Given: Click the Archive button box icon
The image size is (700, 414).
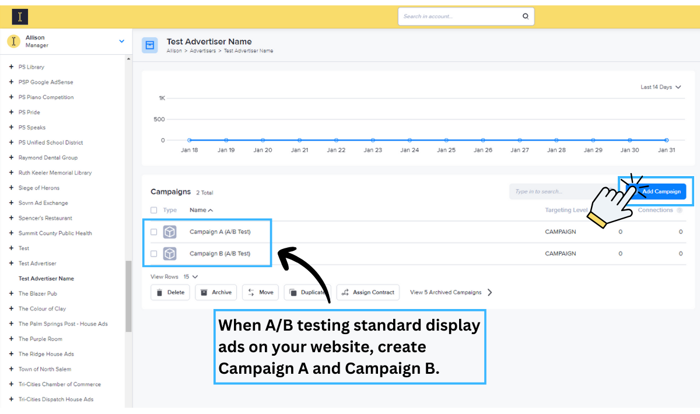Looking at the screenshot, I should tap(204, 293).
